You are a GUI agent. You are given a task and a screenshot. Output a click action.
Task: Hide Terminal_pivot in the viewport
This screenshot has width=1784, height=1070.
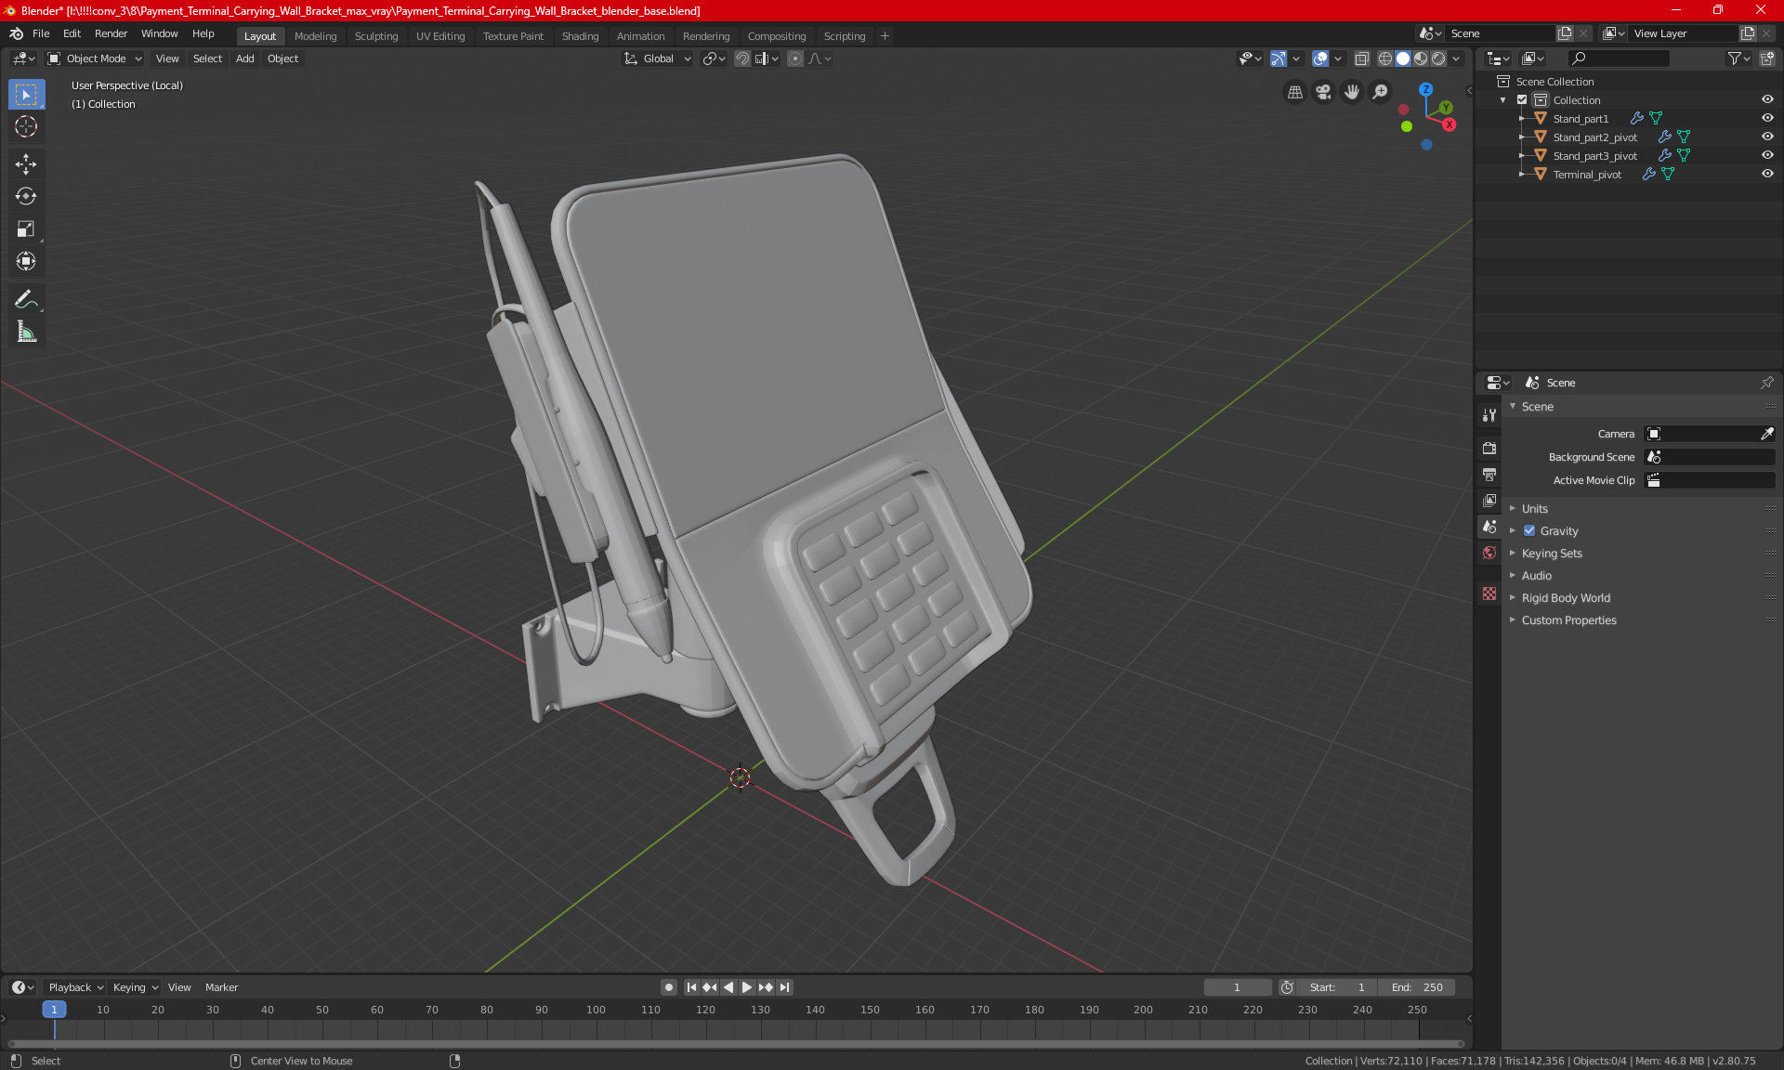tap(1767, 174)
